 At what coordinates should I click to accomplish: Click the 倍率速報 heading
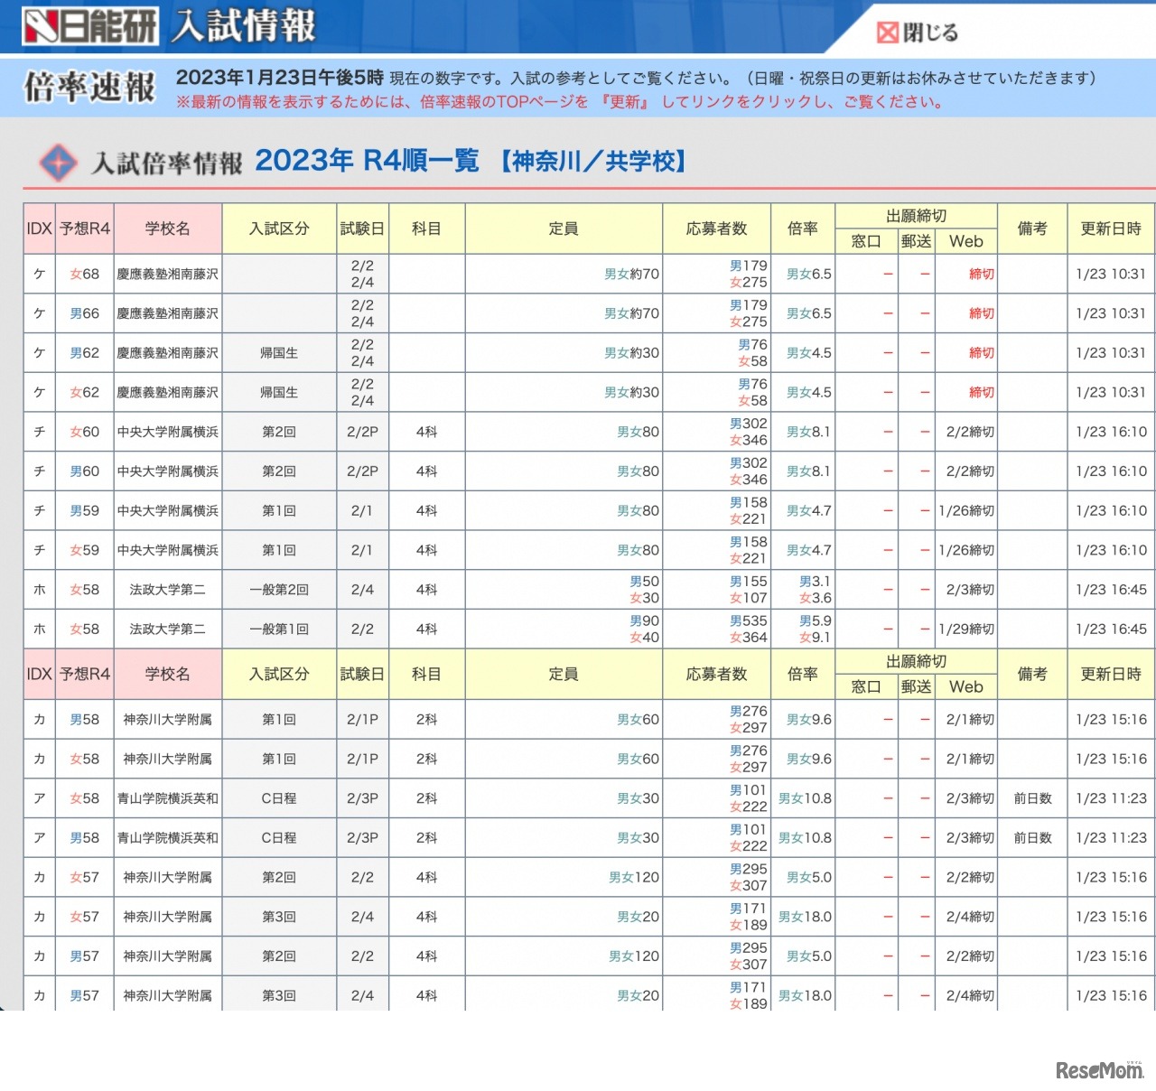click(89, 88)
